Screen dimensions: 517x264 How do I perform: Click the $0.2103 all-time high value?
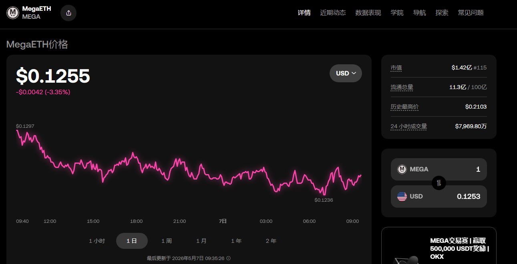tap(476, 107)
